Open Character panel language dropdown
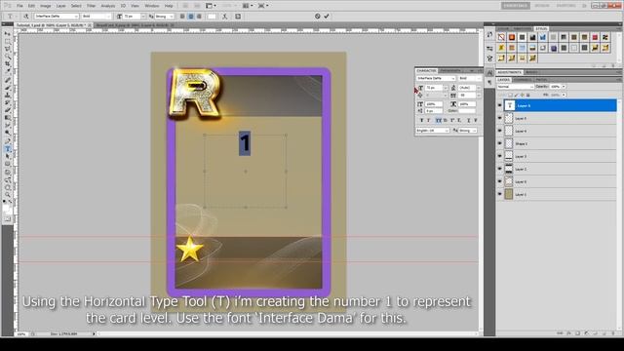 [433, 131]
